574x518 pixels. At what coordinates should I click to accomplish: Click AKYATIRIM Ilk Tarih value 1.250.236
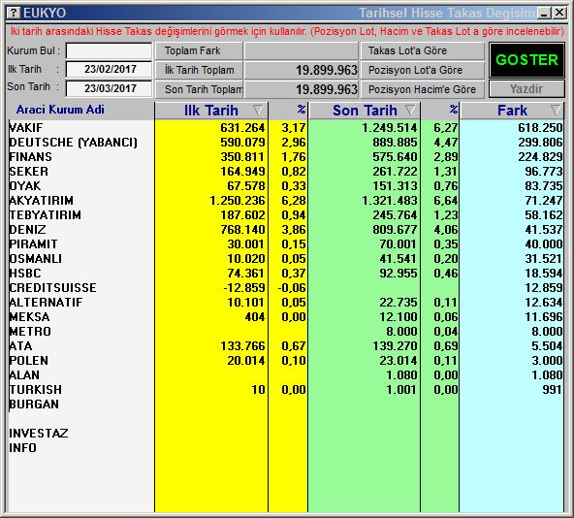tap(238, 201)
